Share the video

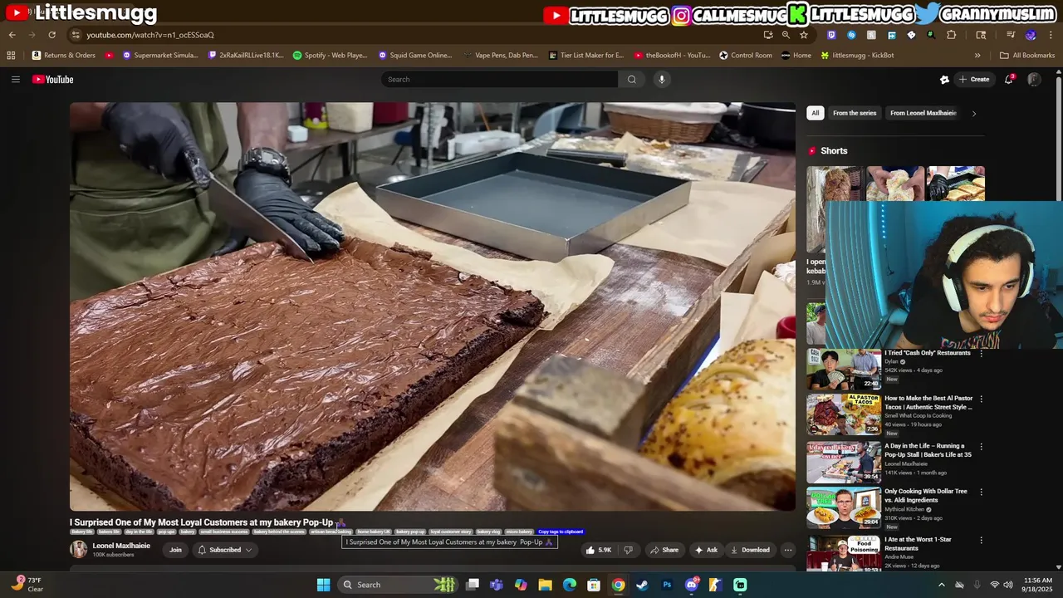coord(664,550)
